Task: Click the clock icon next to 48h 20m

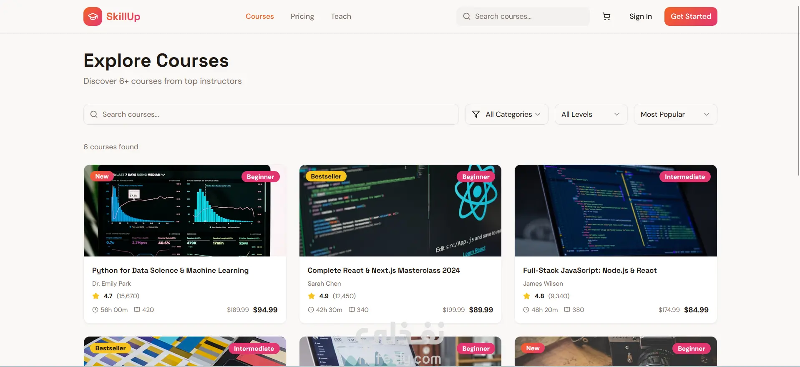Action: click(x=526, y=310)
